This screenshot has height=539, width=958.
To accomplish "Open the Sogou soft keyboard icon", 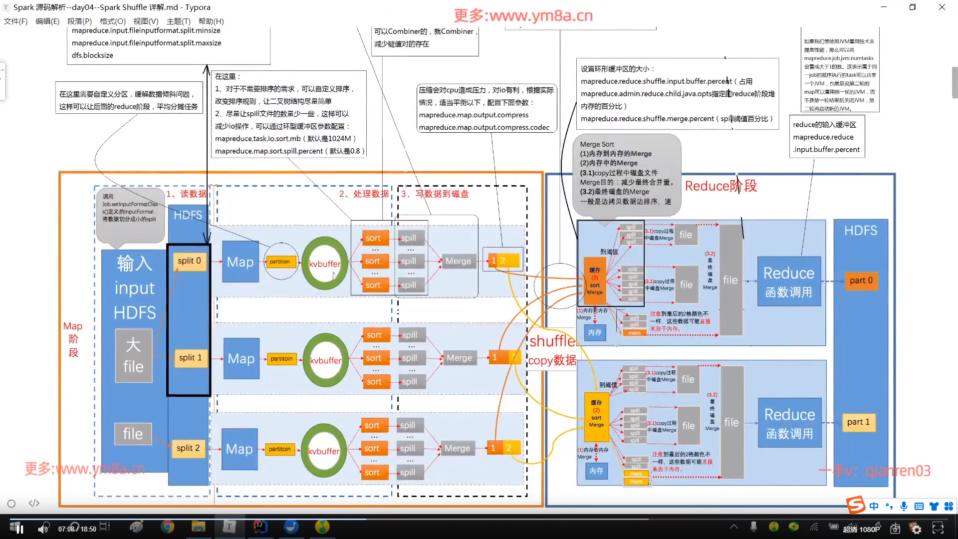I will click(919, 506).
